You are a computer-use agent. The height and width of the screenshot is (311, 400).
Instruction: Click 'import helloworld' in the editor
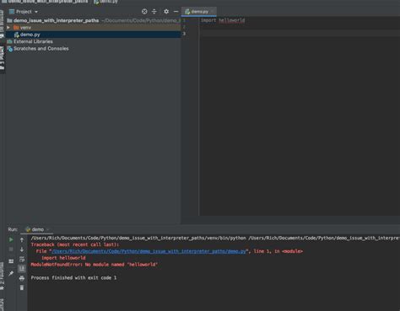(x=223, y=20)
